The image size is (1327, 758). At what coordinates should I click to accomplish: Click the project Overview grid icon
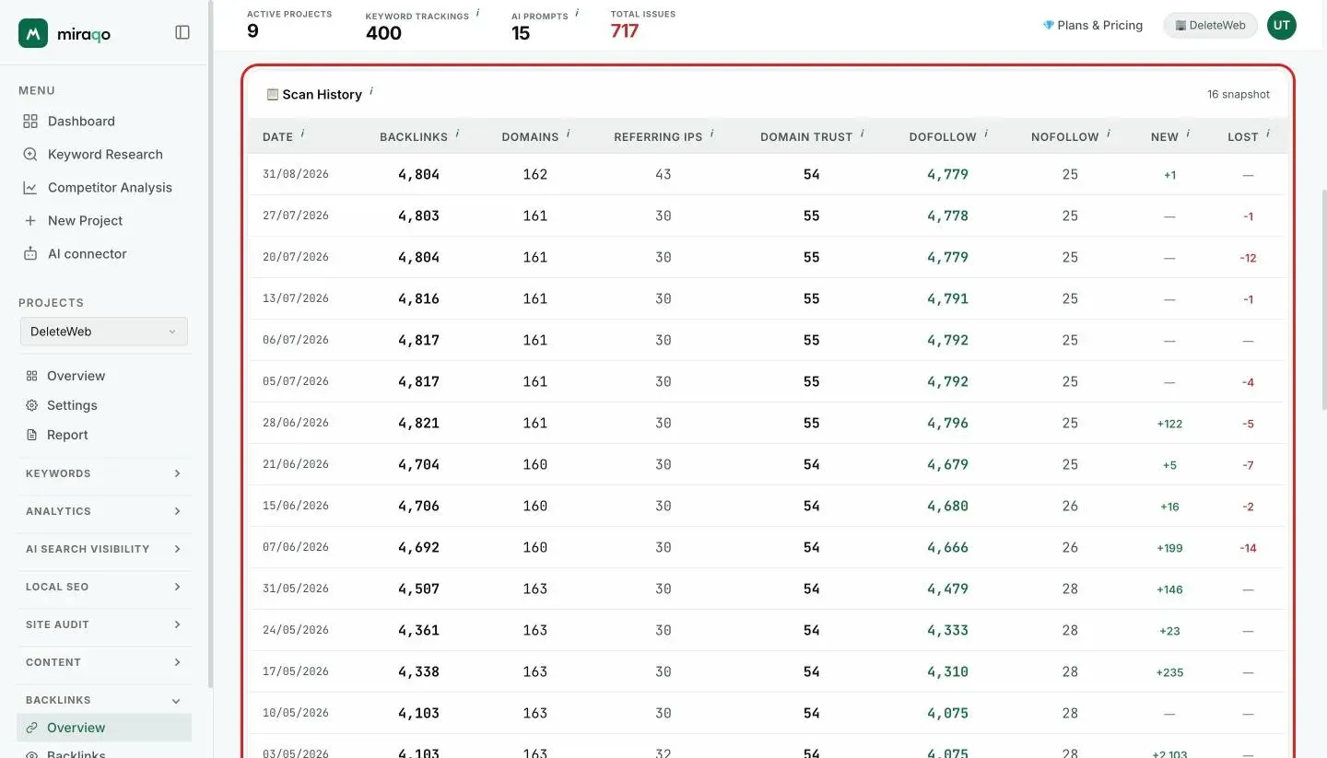point(31,376)
